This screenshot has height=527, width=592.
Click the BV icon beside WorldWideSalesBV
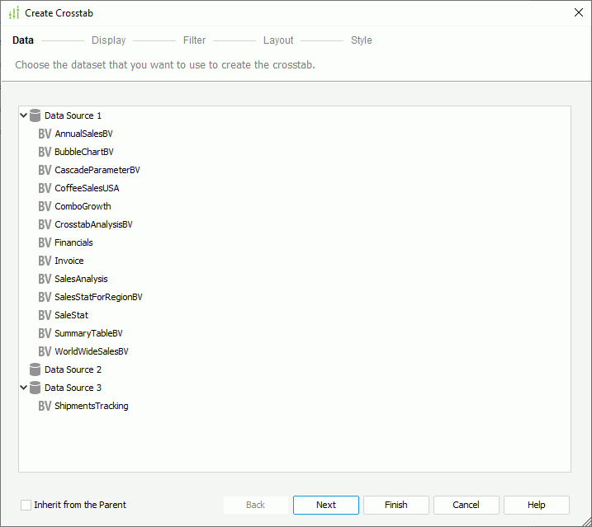pos(45,351)
